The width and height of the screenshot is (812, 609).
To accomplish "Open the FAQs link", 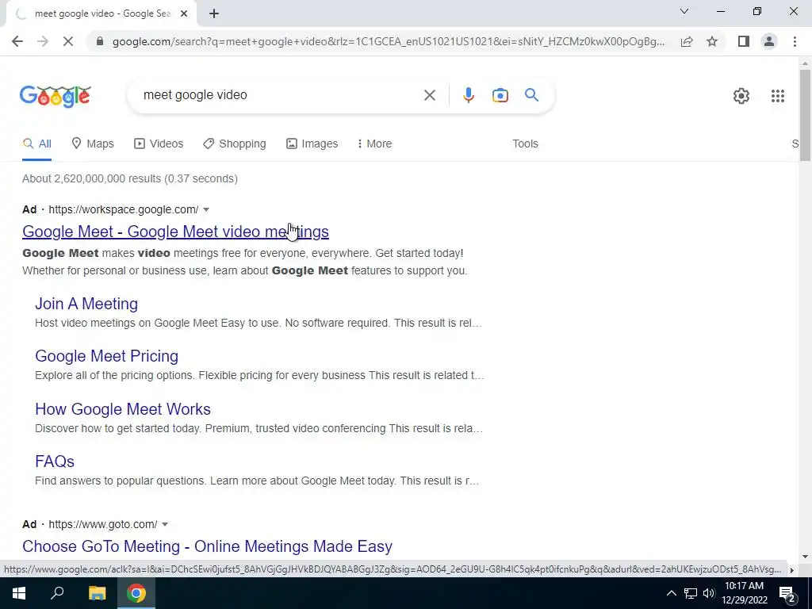I will coord(55,462).
